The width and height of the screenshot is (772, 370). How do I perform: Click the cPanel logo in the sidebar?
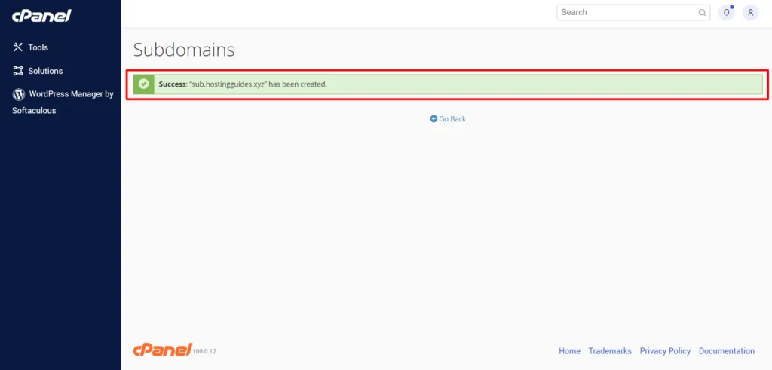pos(42,15)
